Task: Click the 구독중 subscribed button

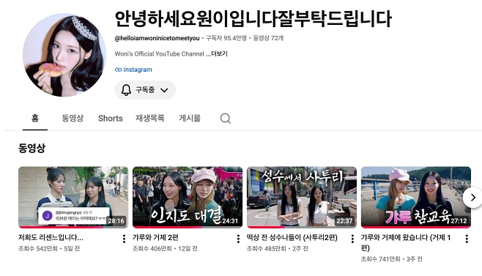Action: (x=145, y=90)
